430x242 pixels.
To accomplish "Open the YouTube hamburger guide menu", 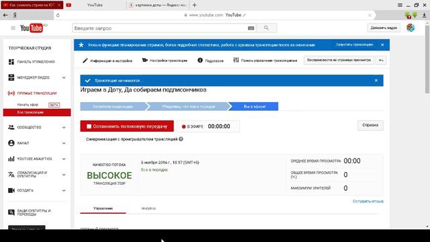I will (13, 28).
